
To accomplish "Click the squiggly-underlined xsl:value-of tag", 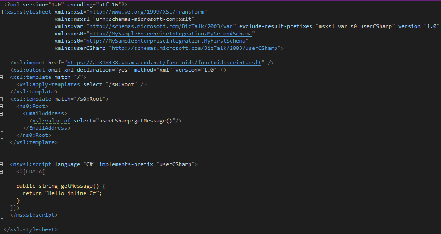I will coord(51,121).
